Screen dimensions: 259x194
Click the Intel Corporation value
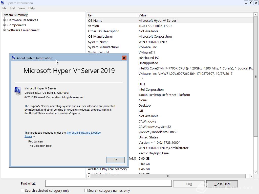pos(151,90)
